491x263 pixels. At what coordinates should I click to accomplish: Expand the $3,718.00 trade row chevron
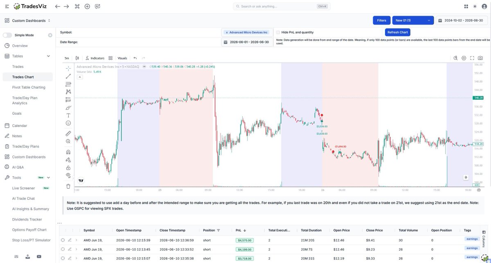coord(77,257)
